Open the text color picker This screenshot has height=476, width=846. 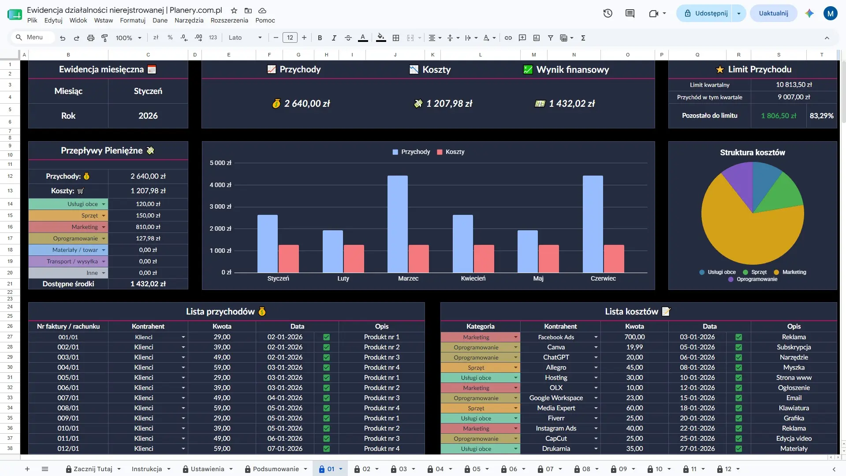pos(363,38)
